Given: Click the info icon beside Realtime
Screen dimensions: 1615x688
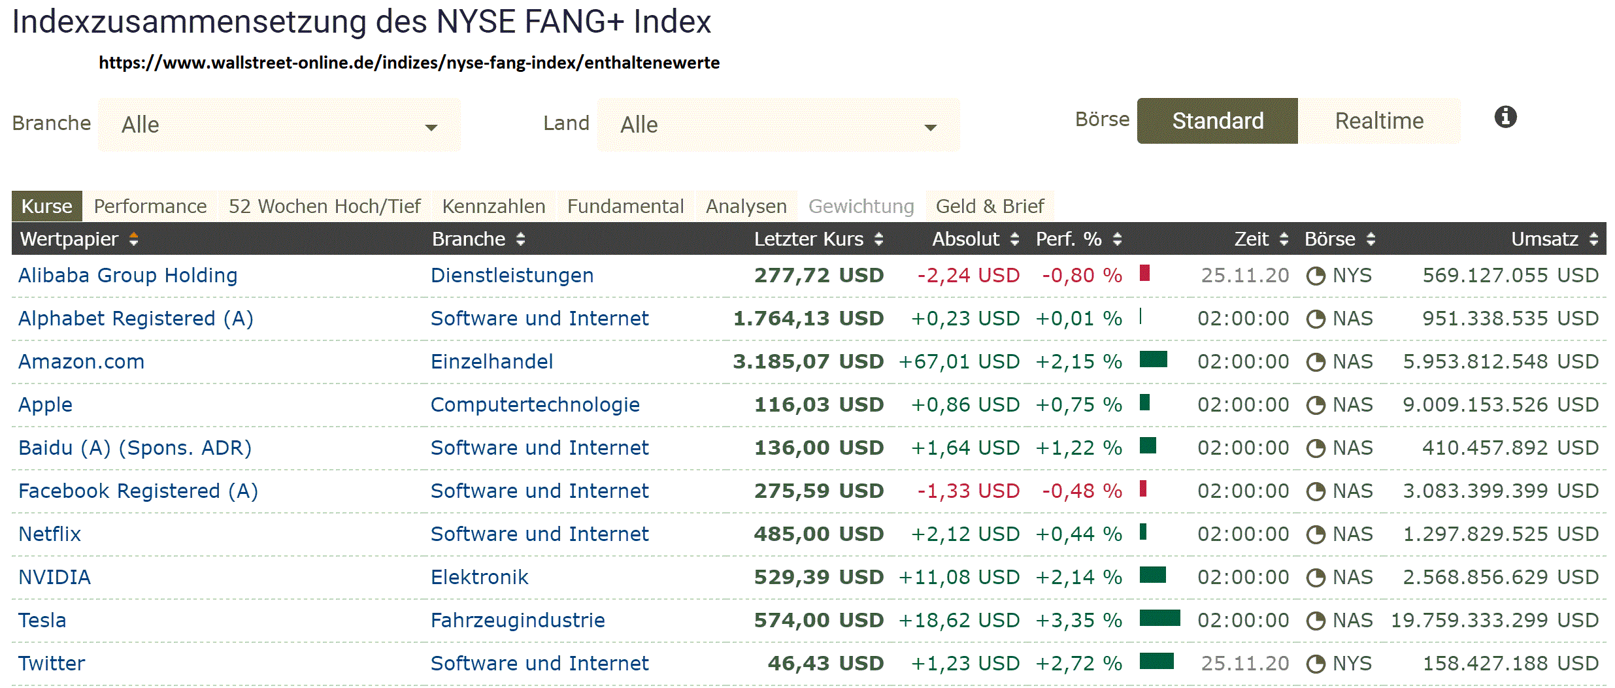Looking at the screenshot, I should (x=1505, y=118).
